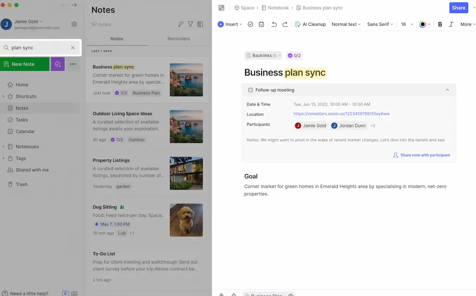Open Tasks in sidebar
This screenshot has width=476, height=296.
tap(22, 120)
